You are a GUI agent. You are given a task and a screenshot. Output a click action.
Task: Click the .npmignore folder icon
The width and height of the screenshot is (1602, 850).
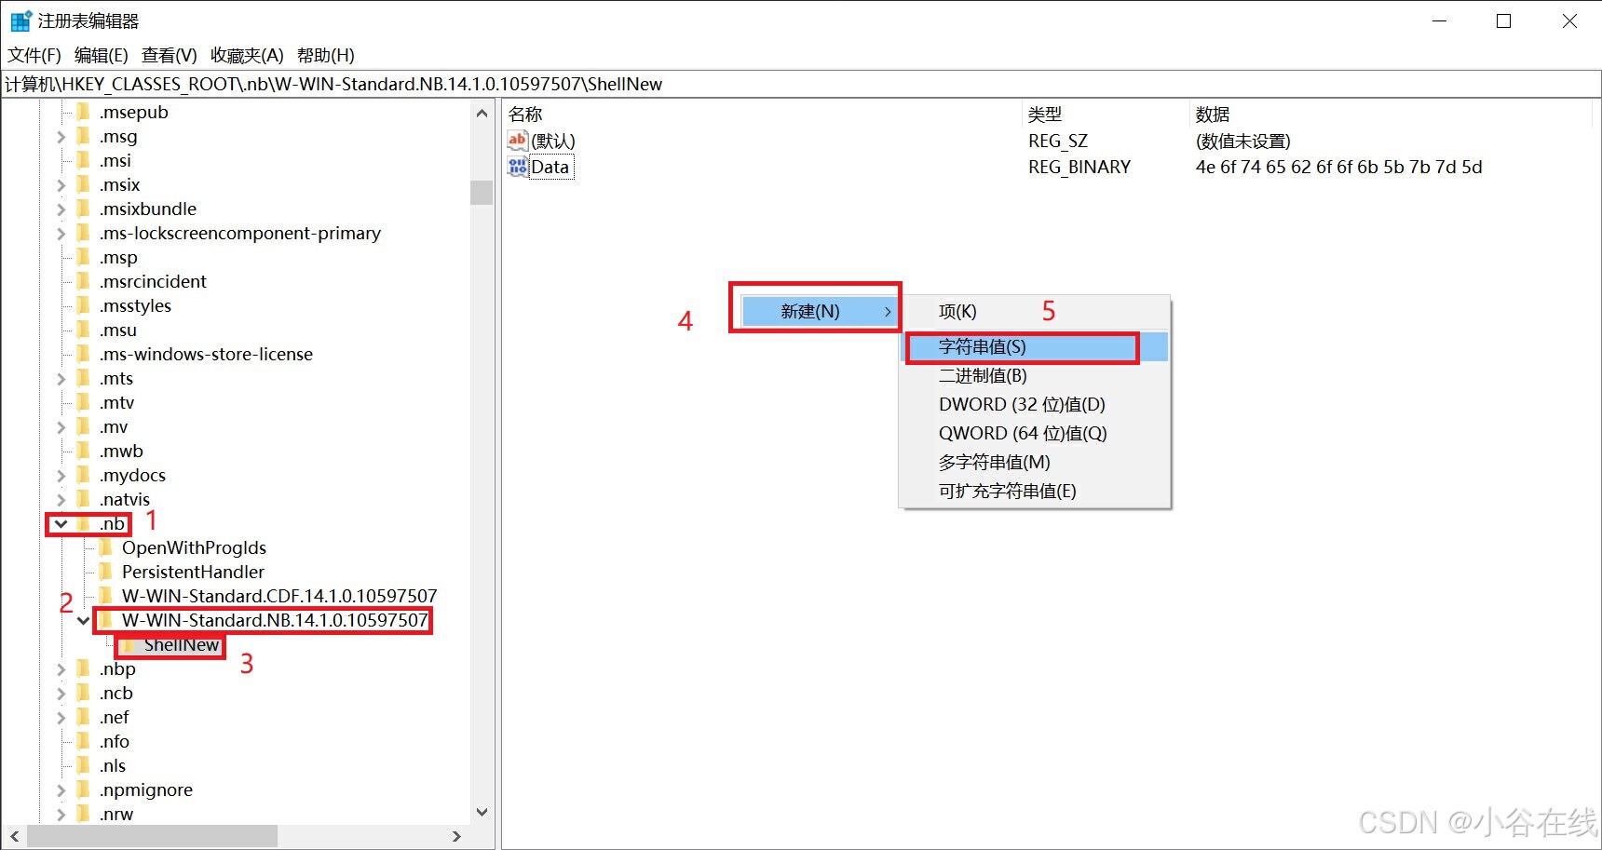pos(84,789)
